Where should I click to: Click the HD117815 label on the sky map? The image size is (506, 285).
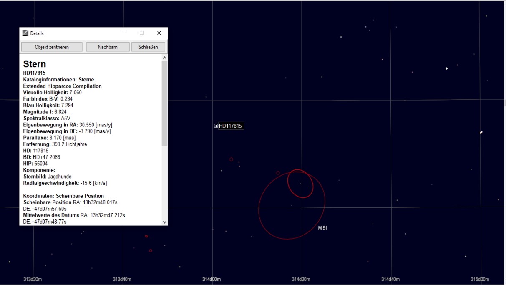[x=231, y=126]
